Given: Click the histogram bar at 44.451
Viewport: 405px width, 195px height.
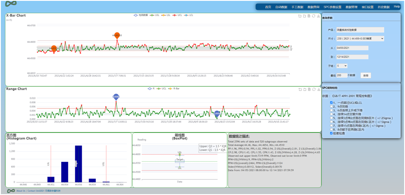Looking at the screenshot, I should pyautogui.click(x=51, y=180).
